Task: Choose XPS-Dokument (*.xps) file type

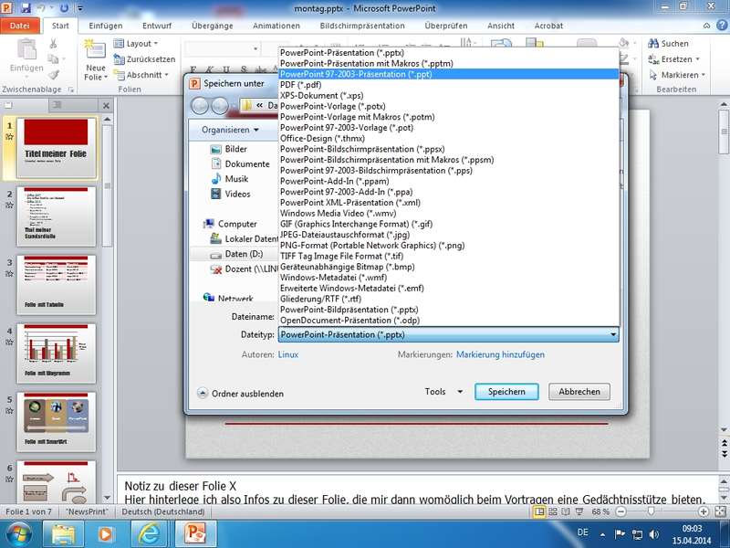Action: 448,96
